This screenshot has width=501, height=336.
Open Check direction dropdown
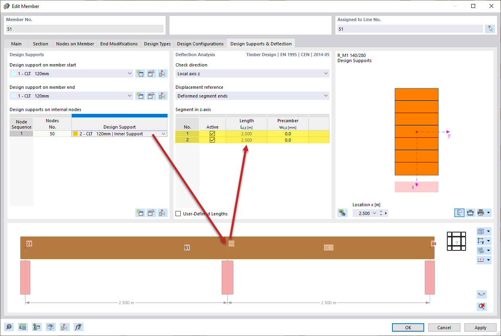pos(326,74)
